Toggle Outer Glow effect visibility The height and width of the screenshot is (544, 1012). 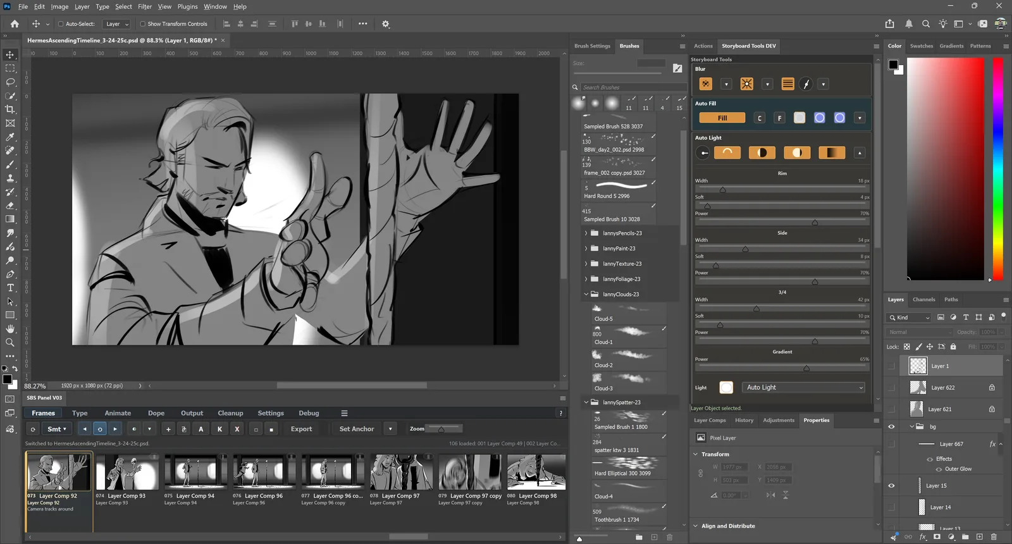(939, 469)
